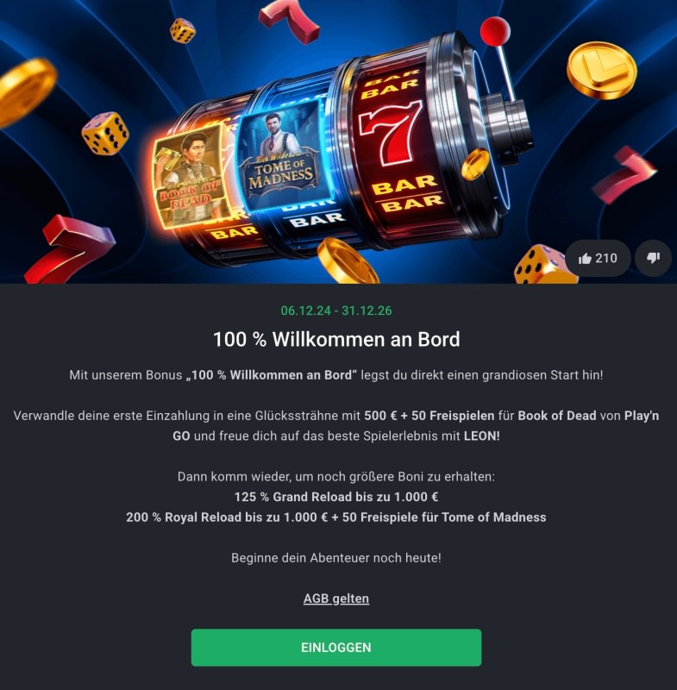
Task: Dislike the promotion with the thumbs-down icon
Action: [x=653, y=258]
